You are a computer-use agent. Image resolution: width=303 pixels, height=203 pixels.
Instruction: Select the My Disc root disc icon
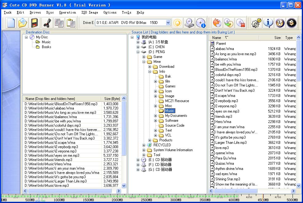[32, 37]
